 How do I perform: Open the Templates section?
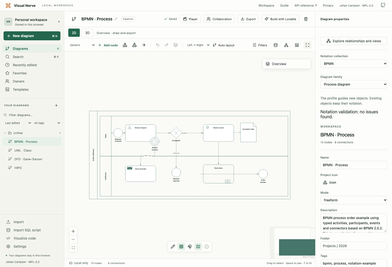tap(32, 90)
